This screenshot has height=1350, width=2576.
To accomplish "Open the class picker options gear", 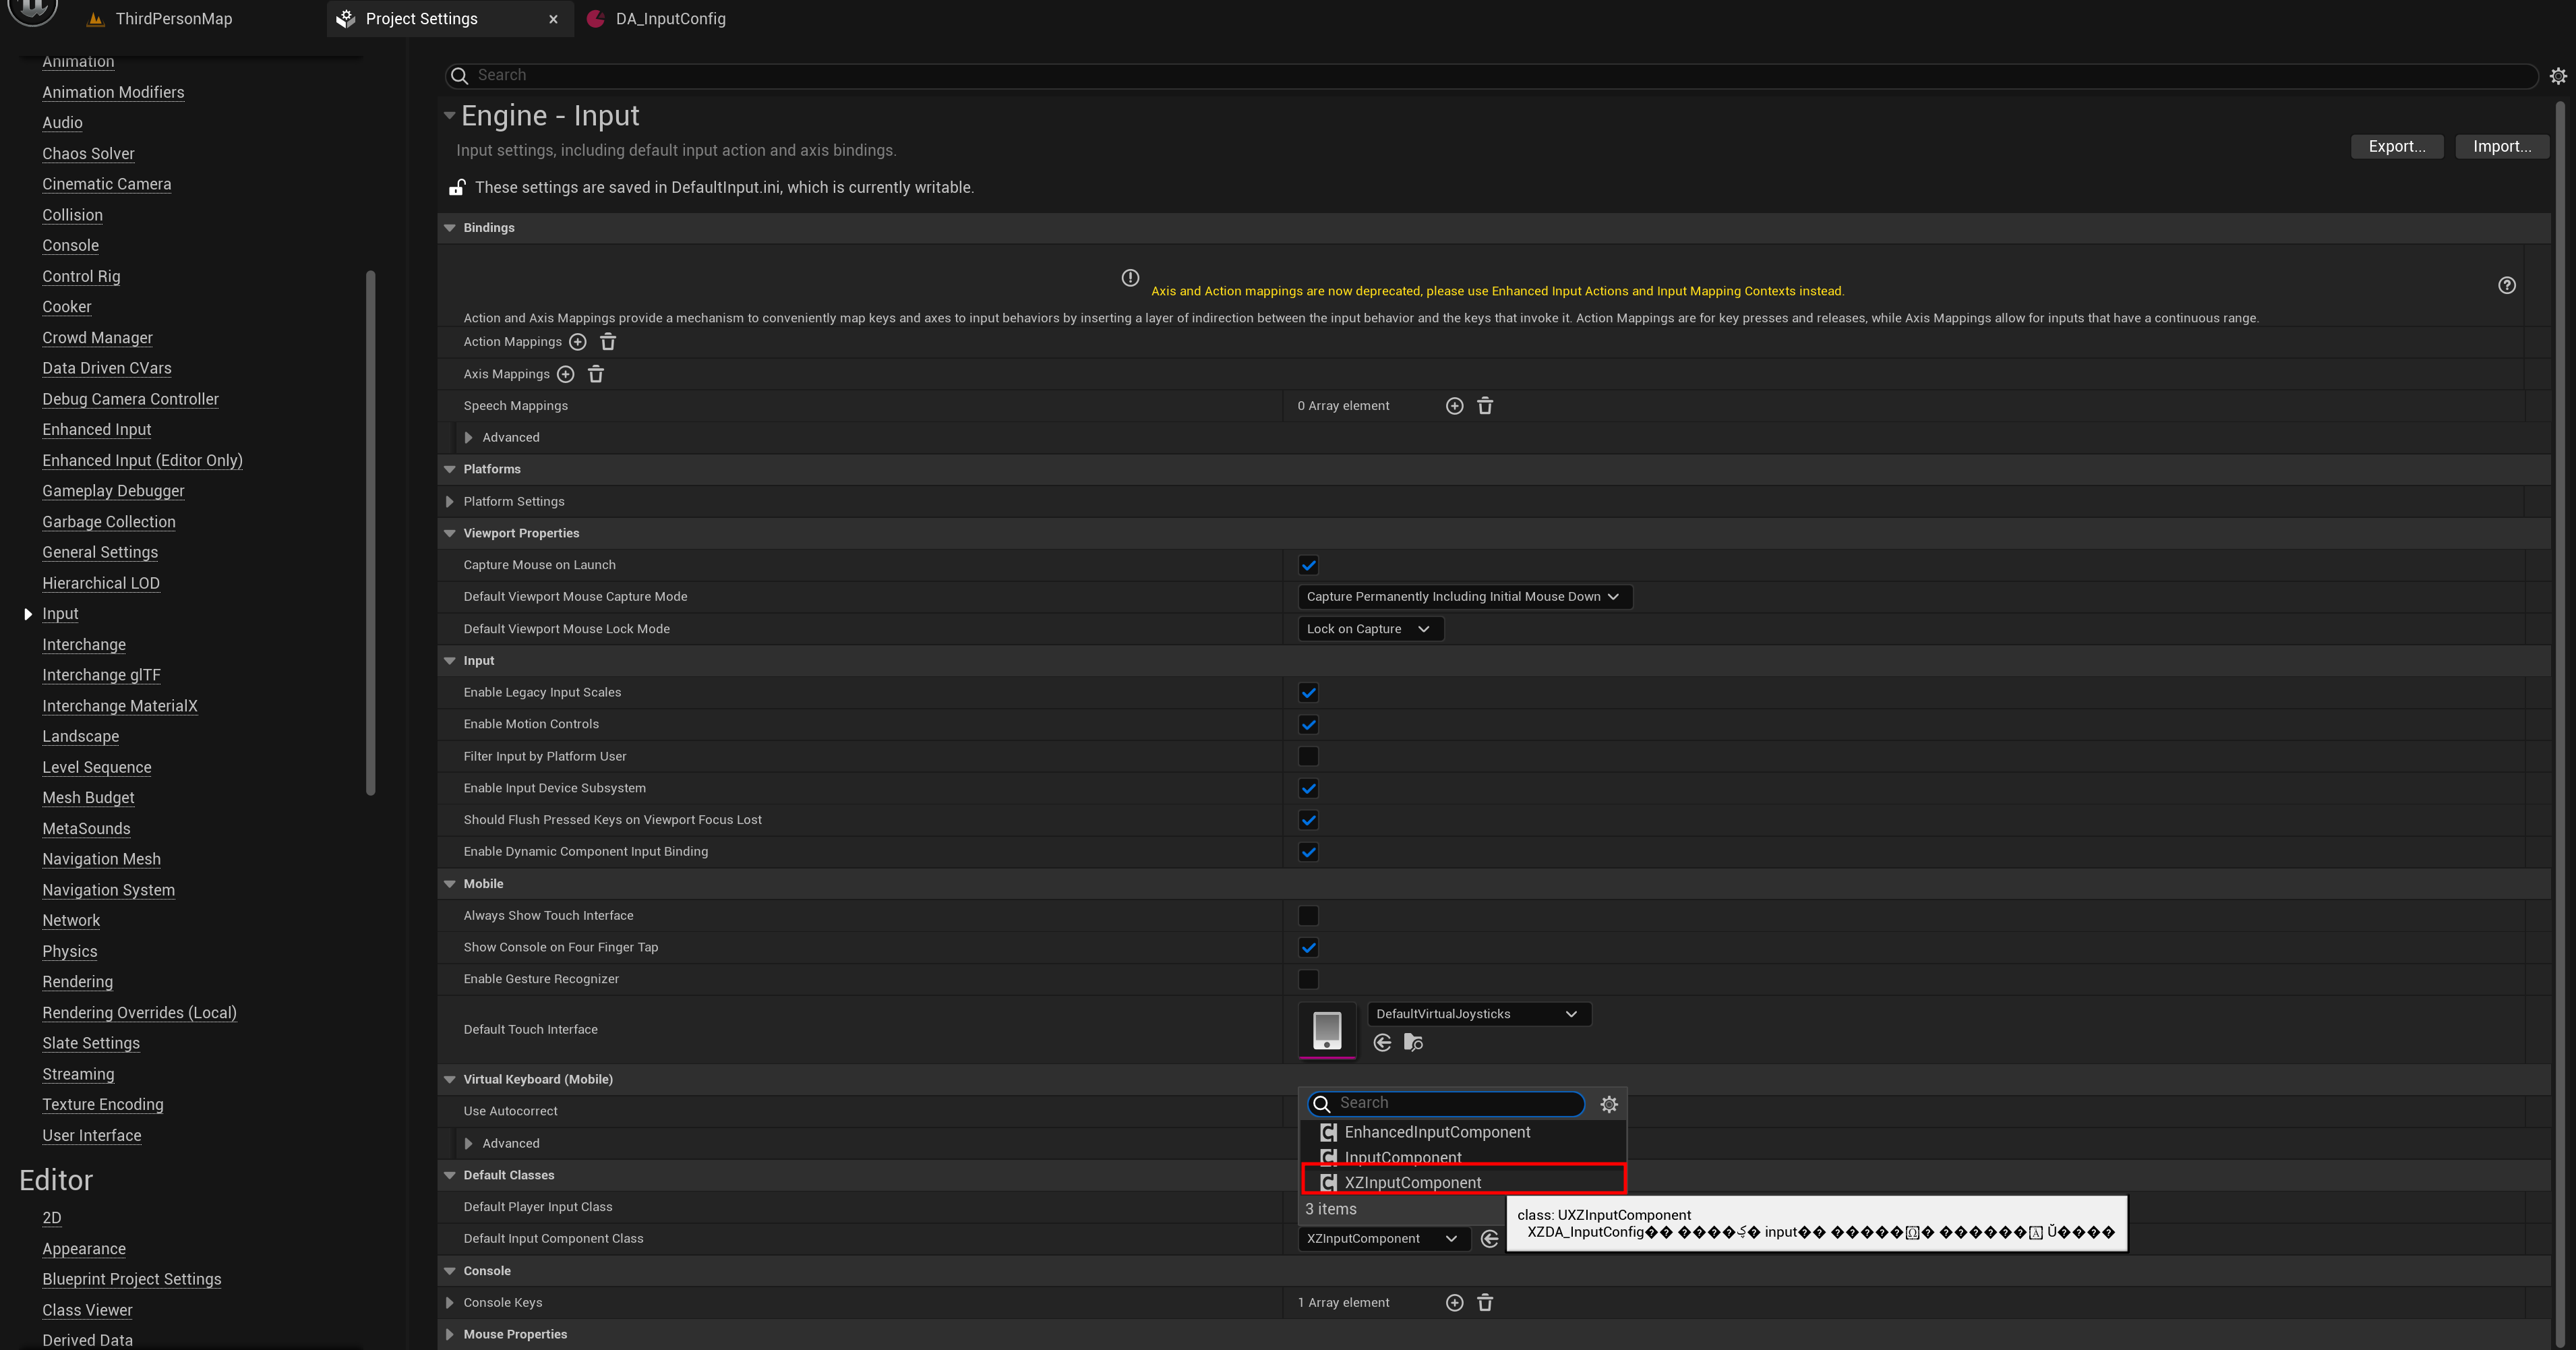I will (1609, 1104).
